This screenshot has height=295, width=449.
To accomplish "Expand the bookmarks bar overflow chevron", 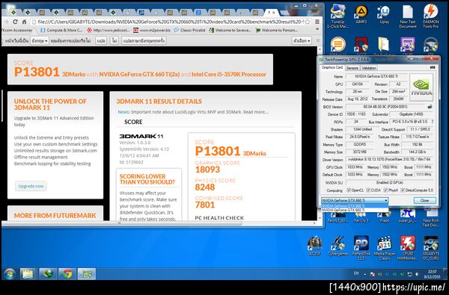I will [317, 30].
